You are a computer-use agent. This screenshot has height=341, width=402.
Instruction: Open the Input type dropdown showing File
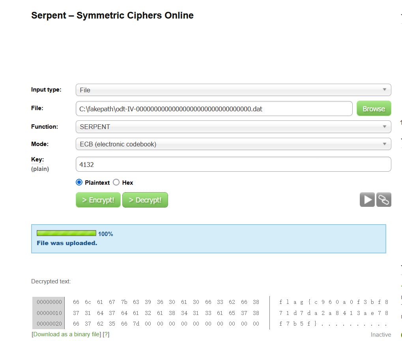click(x=233, y=90)
